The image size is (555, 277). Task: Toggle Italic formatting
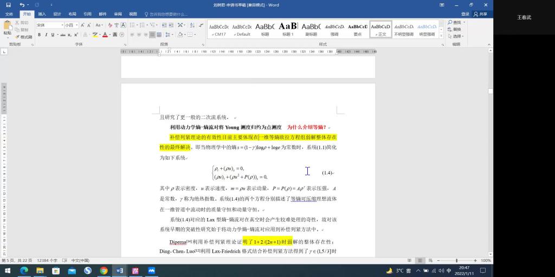point(46,35)
